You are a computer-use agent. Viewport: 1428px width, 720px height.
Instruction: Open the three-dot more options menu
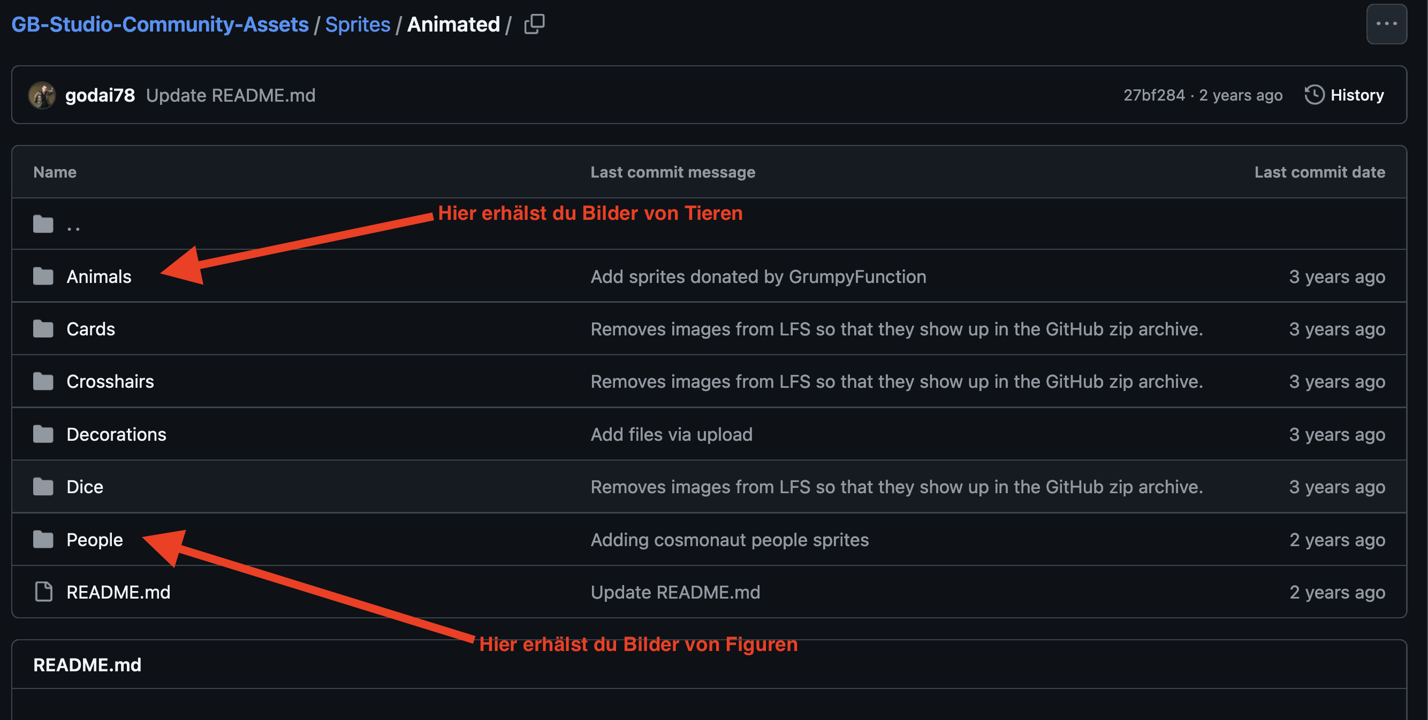(x=1386, y=24)
